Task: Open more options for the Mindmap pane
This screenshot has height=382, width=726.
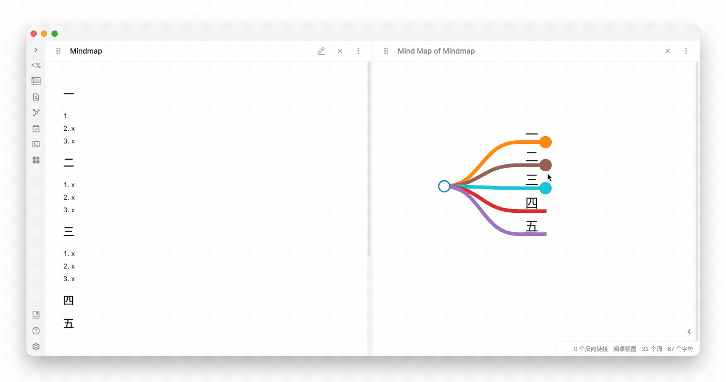Action: pyautogui.click(x=358, y=51)
